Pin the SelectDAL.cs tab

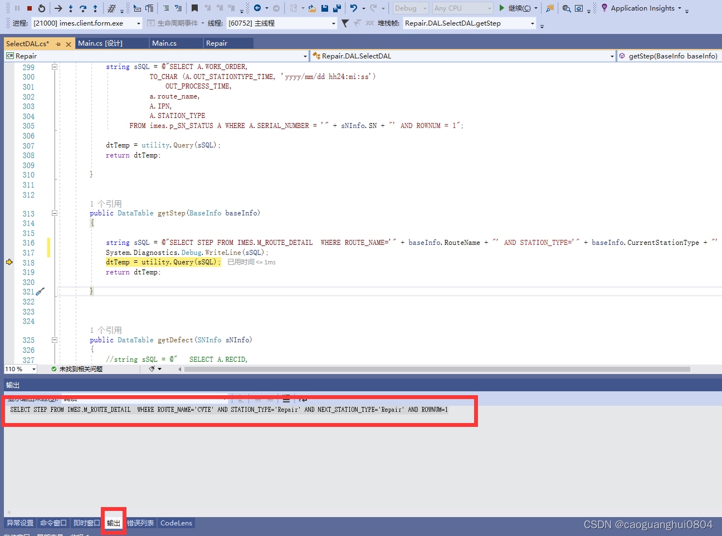58,44
